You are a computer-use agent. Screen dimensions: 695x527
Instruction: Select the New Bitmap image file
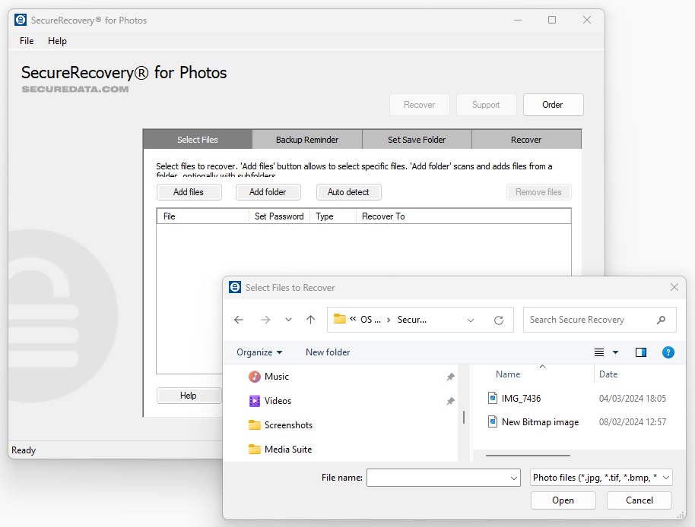539,421
